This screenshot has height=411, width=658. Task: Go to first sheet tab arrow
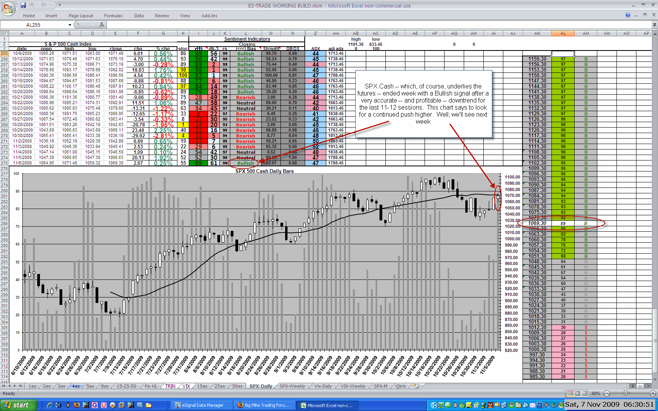click(4, 386)
